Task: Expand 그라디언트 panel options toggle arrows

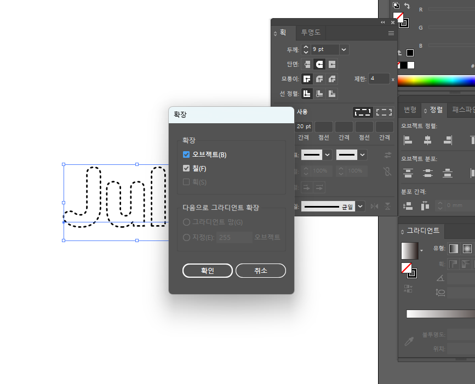Action: 402,232
